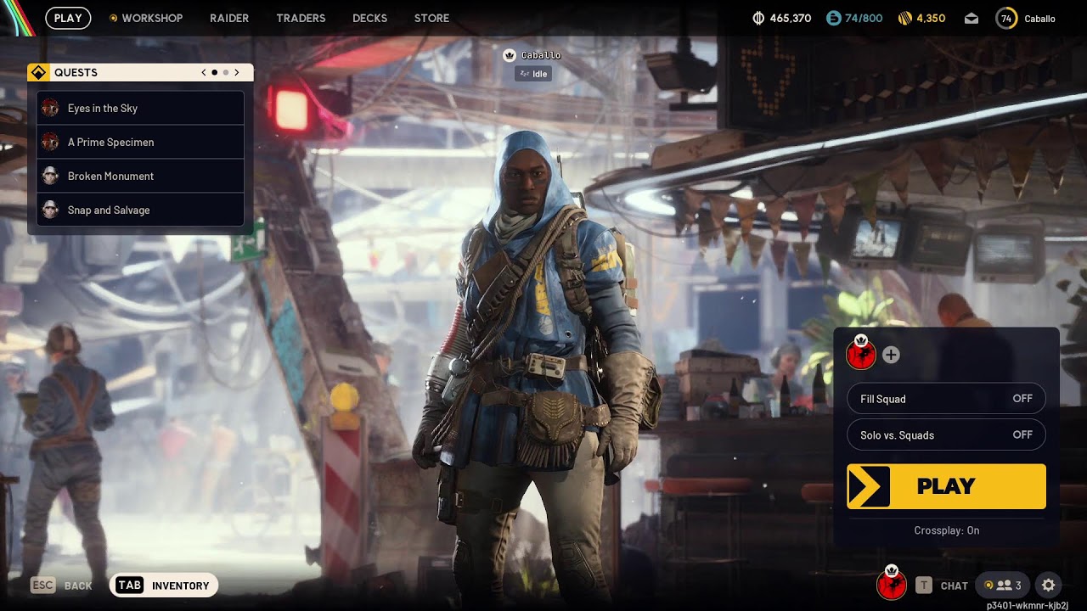Click the CHAT label

coord(955,586)
